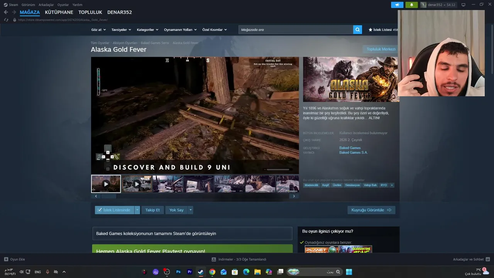
Task: Open the Baked Games S.A. publisher link
Action: coord(354,153)
